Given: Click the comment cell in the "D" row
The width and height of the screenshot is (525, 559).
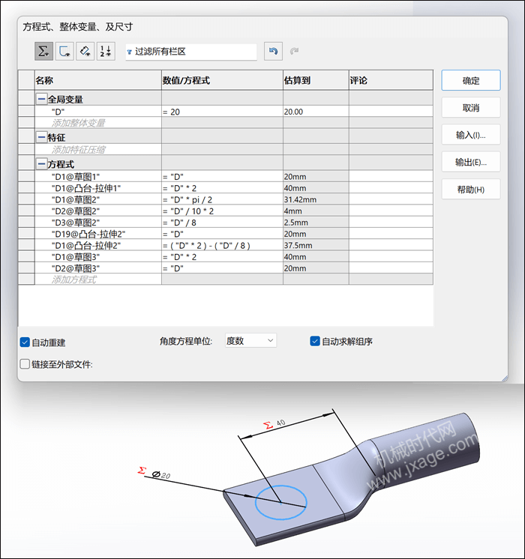Looking at the screenshot, I should (x=391, y=112).
